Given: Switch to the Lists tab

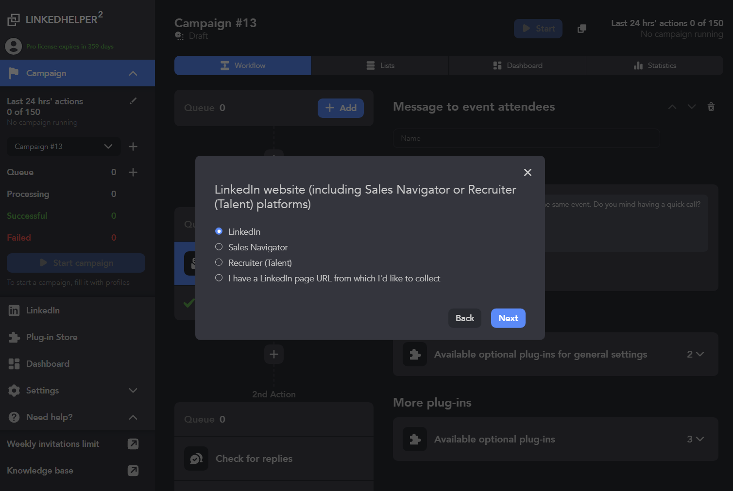Looking at the screenshot, I should coord(380,65).
